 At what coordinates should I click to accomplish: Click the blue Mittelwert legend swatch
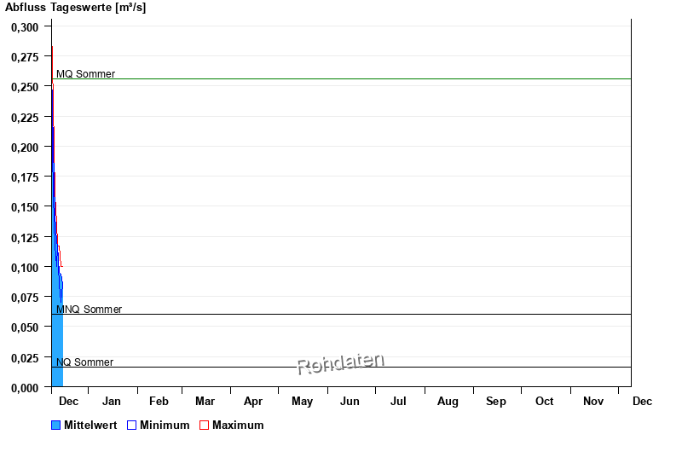point(56,426)
